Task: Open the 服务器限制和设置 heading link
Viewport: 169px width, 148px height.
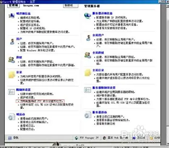Action: tap(104, 88)
